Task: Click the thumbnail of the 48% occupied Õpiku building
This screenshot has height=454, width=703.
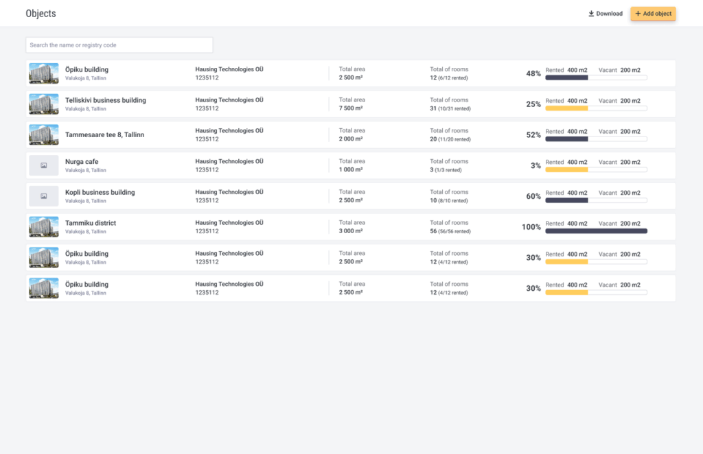Action: [43, 73]
